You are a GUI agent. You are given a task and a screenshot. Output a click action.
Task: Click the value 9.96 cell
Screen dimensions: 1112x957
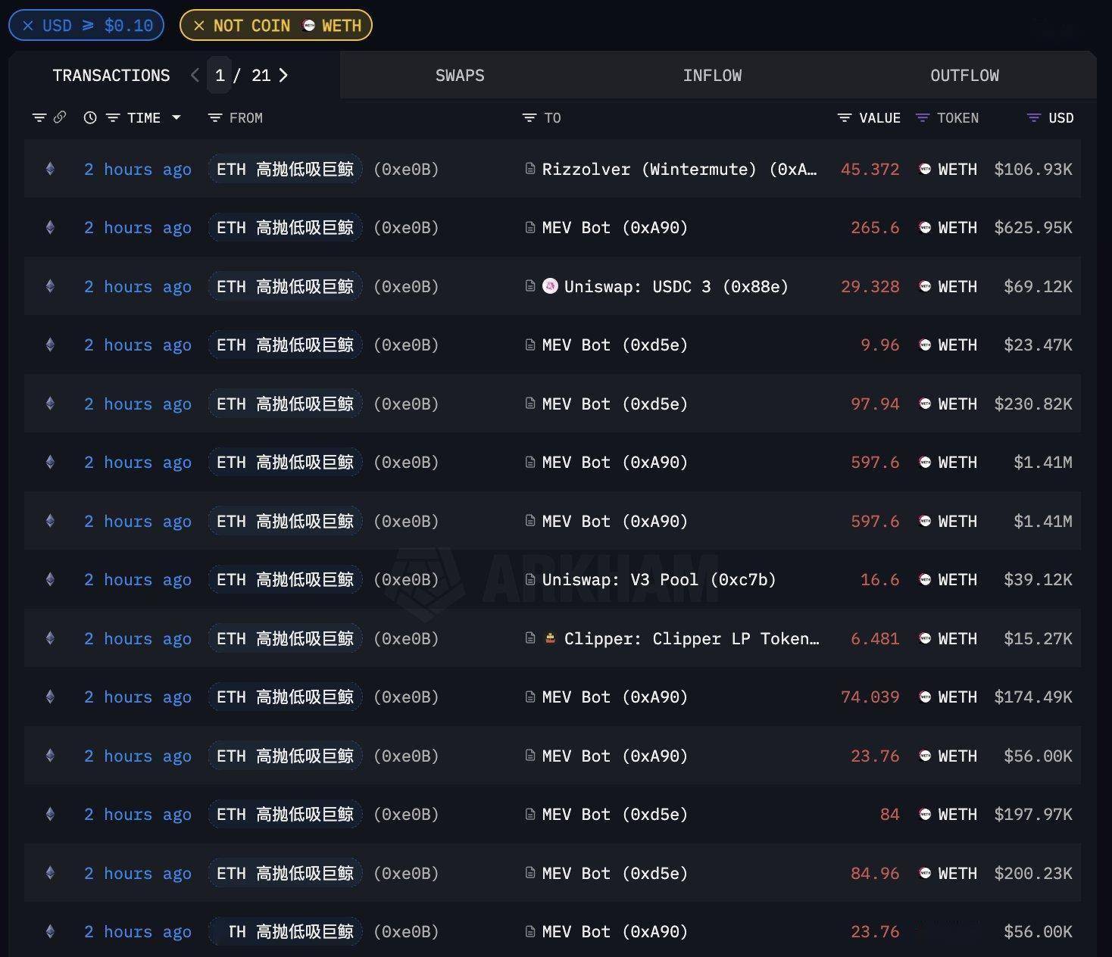pos(880,344)
